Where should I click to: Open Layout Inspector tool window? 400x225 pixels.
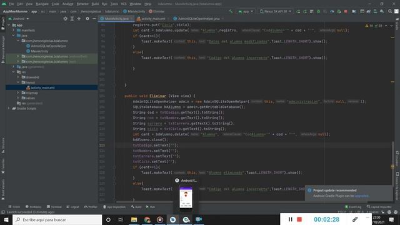pos(379,207)
